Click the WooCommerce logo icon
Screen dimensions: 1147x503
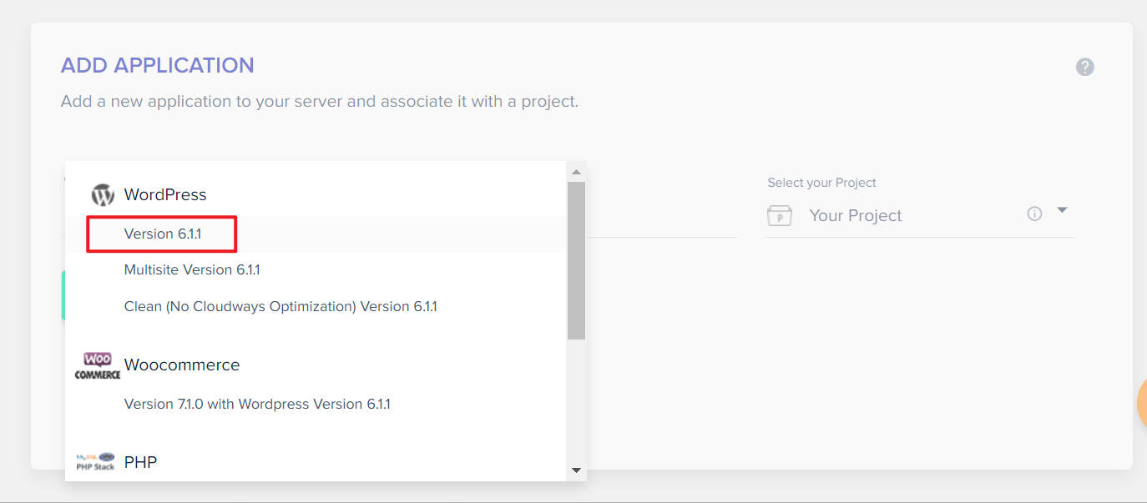pyautogui.click(x=98, y=365)
